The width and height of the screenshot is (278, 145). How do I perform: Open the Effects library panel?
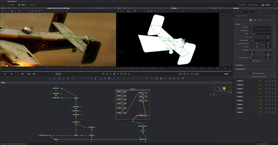[x=11, y=5]
